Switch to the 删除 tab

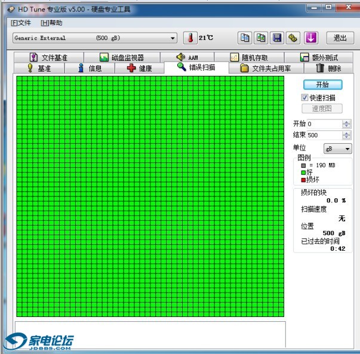(328, 68)
